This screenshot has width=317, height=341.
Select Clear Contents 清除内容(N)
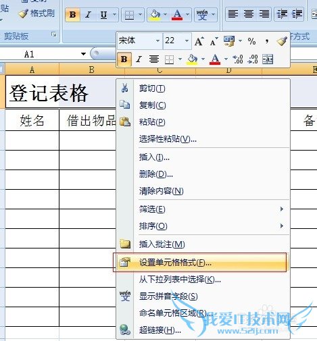(203, 191)
